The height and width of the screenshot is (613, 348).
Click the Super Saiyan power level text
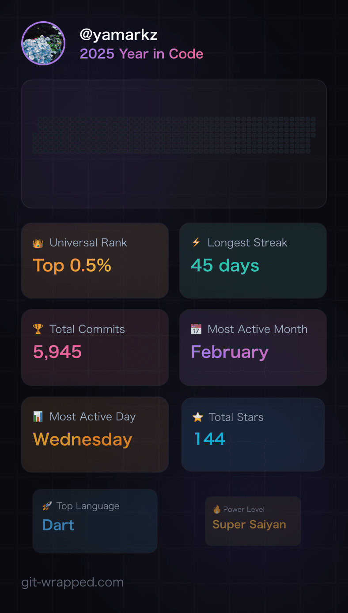(x=249, y=525)
